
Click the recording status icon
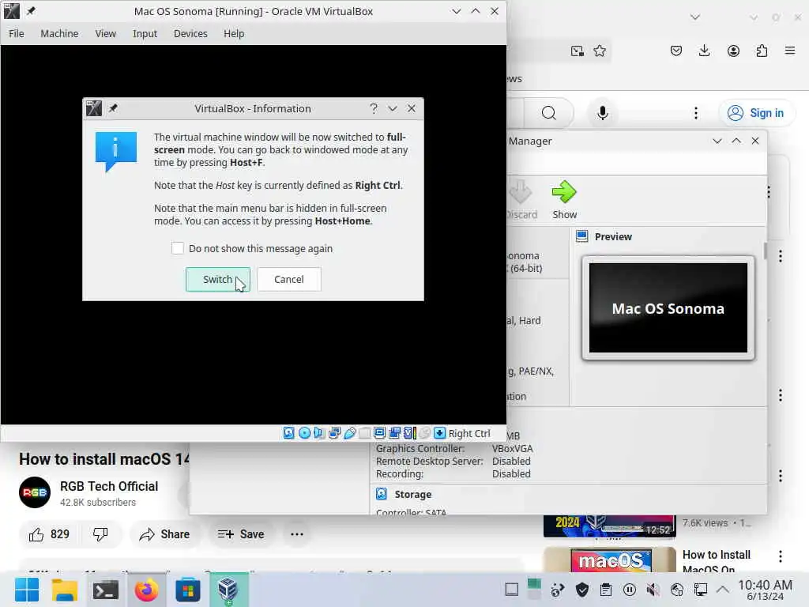click(x=395, y=433)
